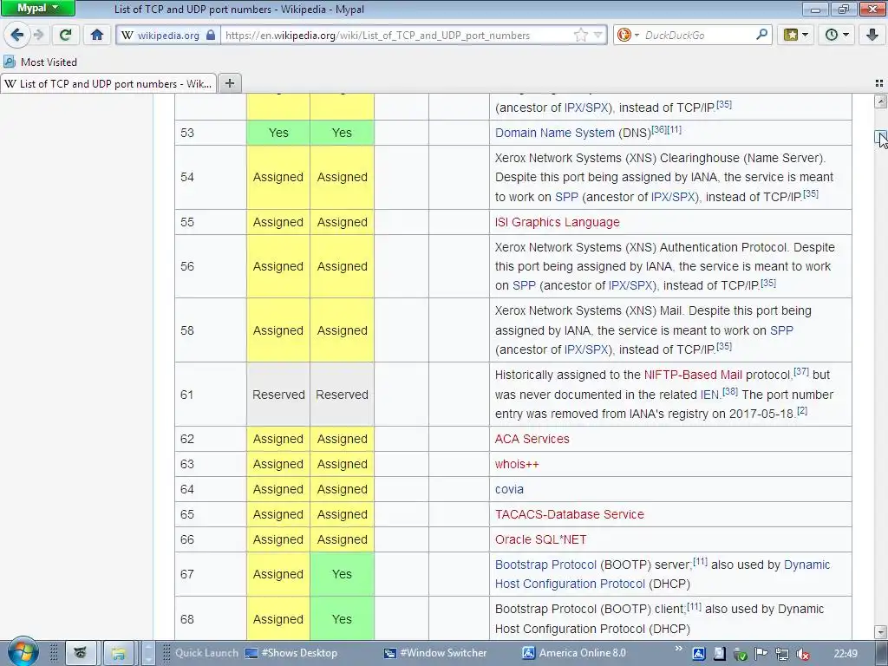Open the Mypal application menu
Image resolution: width=888 pixels, height=666 pixels.
point(37,8)
